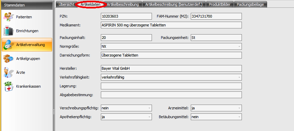Click the Darreichungsform field

tap(171, 55)
